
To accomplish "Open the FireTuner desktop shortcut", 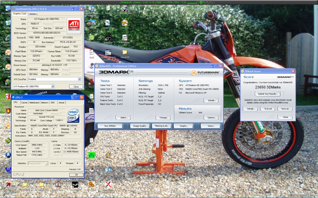I will click(x=91, y=186).
